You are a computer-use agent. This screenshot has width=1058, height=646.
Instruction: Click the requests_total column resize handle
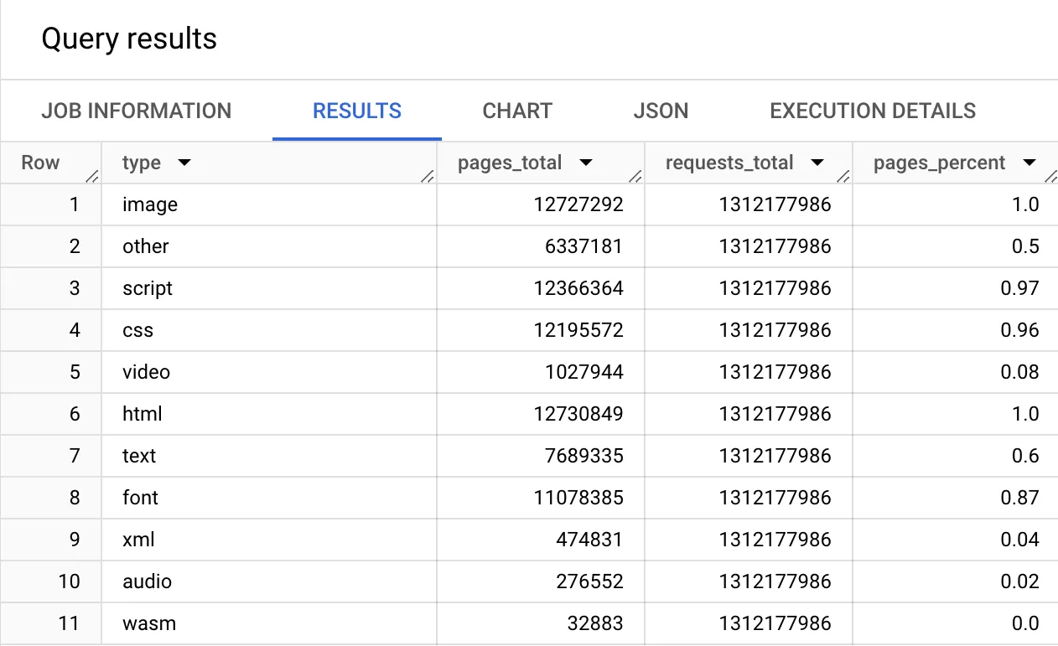coord(843,176)
